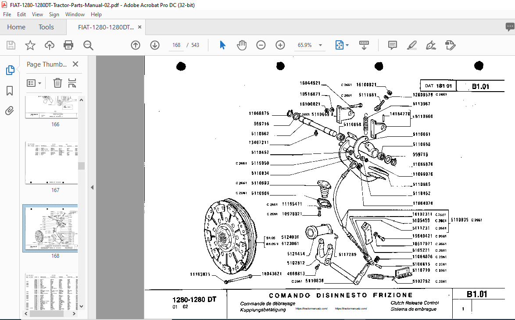The height and width of the screenshot is (320, 515).
Task: Zoom out with the minus icon
Action: coord(261,45)
